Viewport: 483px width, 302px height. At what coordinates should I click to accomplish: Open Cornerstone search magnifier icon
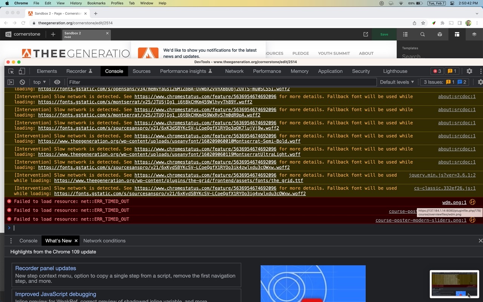point(423,34)
